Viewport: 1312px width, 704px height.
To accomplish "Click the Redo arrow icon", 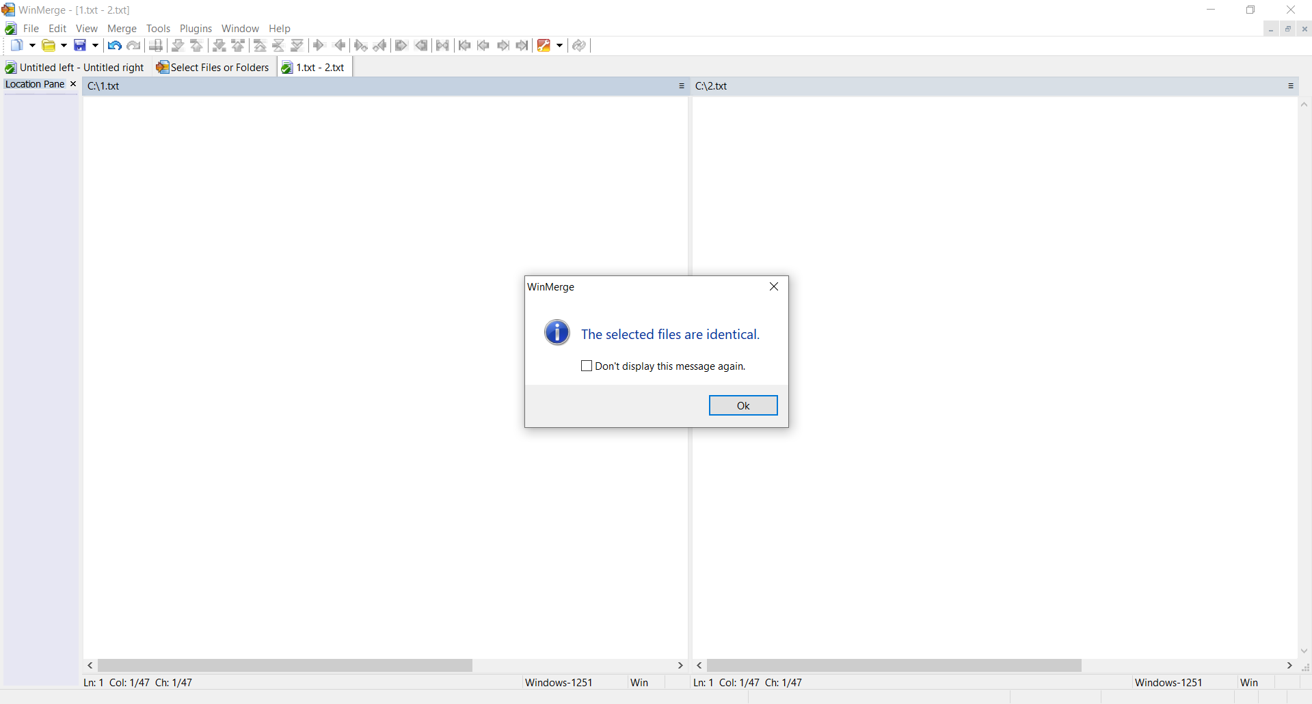I will (134, 46).
